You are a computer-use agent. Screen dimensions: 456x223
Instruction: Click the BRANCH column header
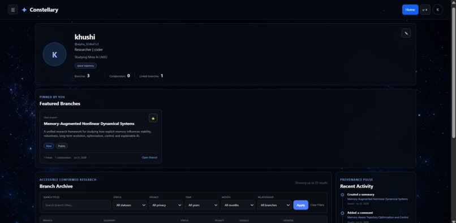[48, 221]
